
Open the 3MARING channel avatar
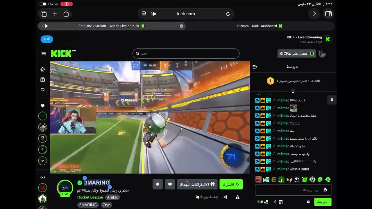click(65, 188)
